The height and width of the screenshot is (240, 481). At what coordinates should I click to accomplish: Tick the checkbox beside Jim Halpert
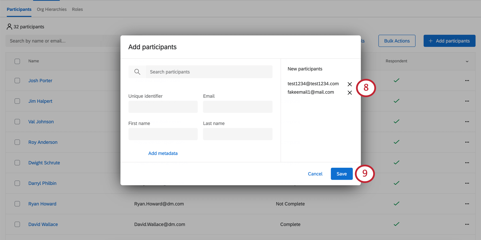pos(17,101)
